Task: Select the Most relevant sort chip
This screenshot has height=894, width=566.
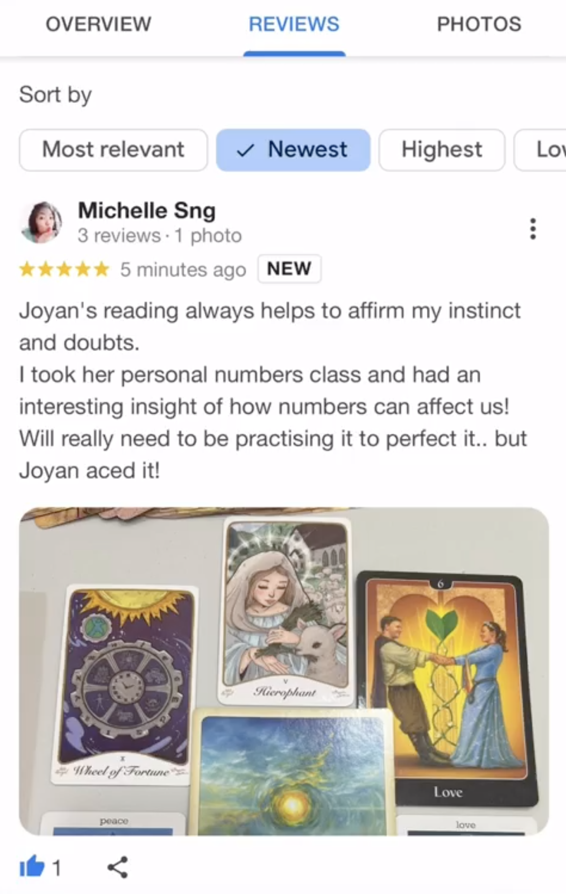Action: pos(113,150)
